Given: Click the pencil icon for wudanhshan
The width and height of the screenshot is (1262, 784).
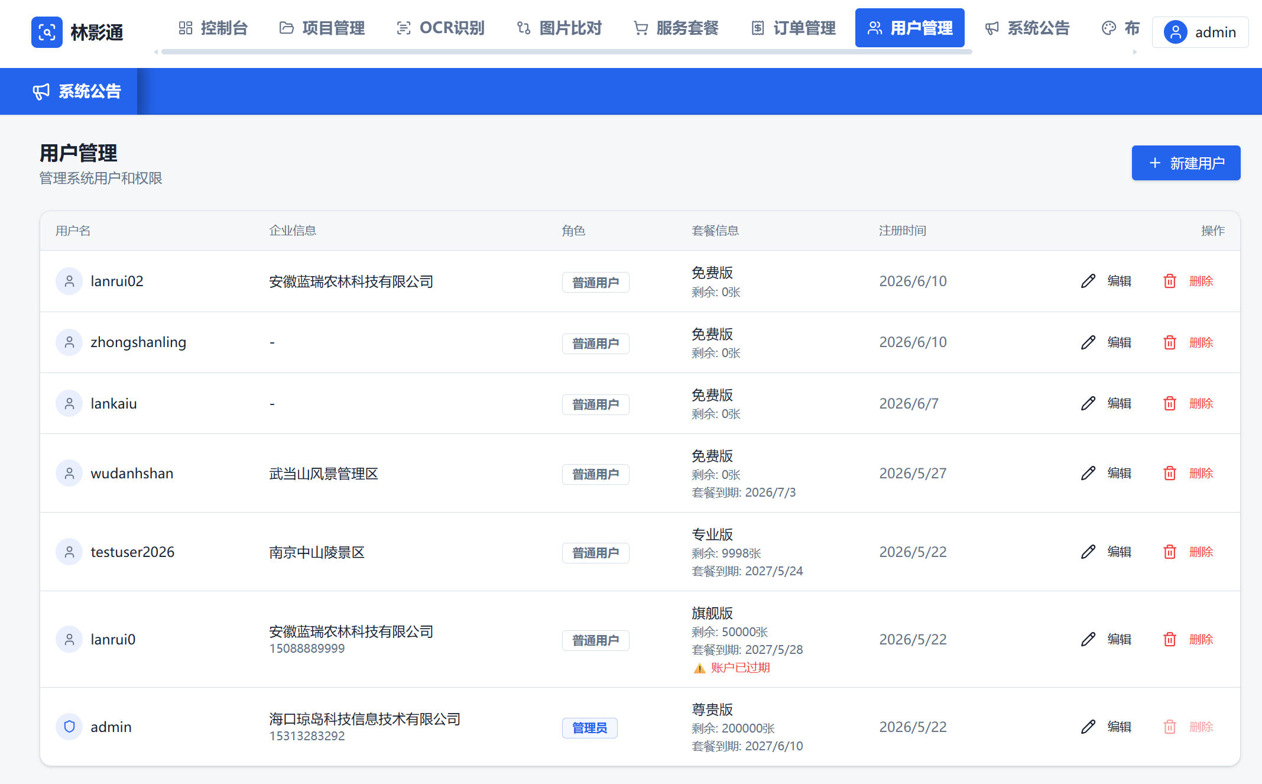Looking at the screenshot, I should click(x=1088, y=473).
